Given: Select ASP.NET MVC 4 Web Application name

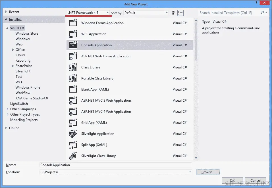Looking at the screenshot, I should [106, 112].
